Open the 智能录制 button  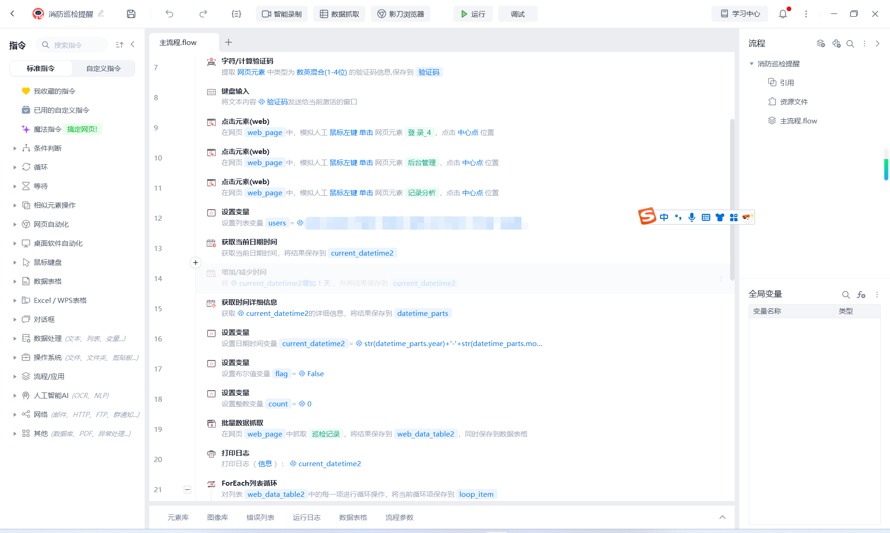click(282, 14)
